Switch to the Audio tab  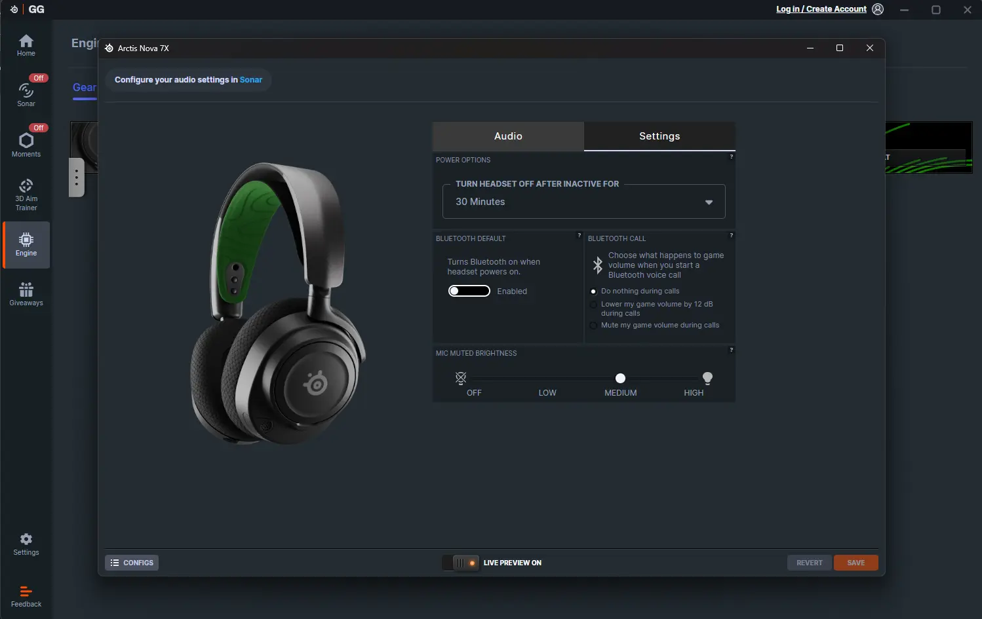click(508, 136)
